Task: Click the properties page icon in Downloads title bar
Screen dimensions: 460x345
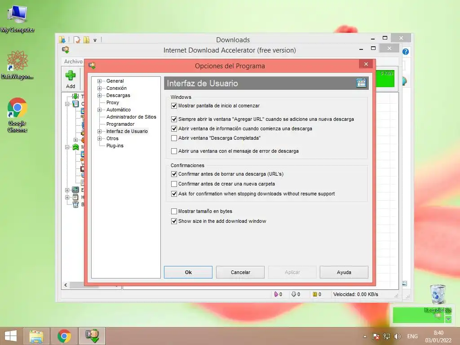Action: pyautogui.click(x=77, y=40)
